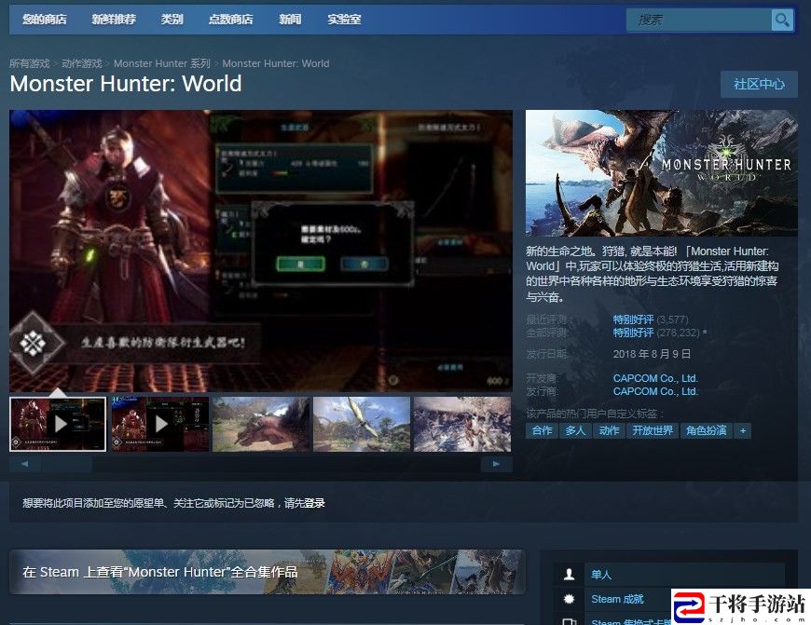Screen dimensions: 811x625
Task: Go to 点数商店 tab
Action: click(x=230, y=20)
